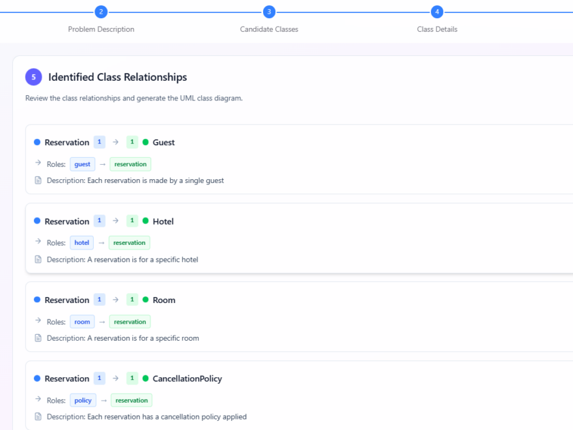This screenshot has width=573, height=430.
Task: Click the blue dot beside Reservation–Guest
Action: pos(37,142)
